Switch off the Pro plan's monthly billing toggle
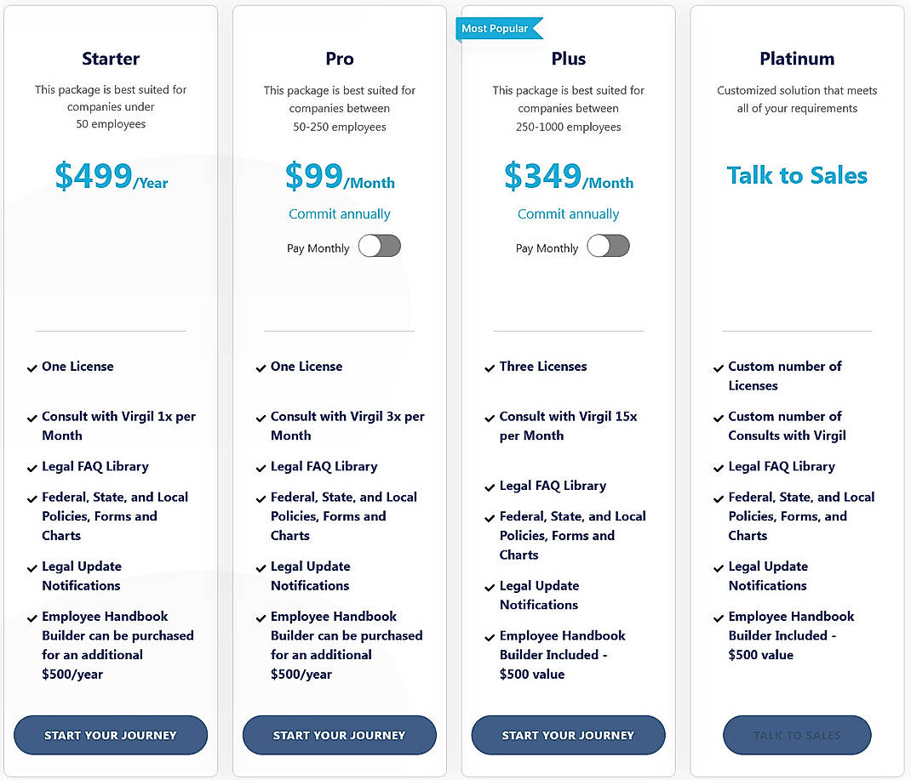This screenshot has height=780, width=911. [x=379, y=247]
